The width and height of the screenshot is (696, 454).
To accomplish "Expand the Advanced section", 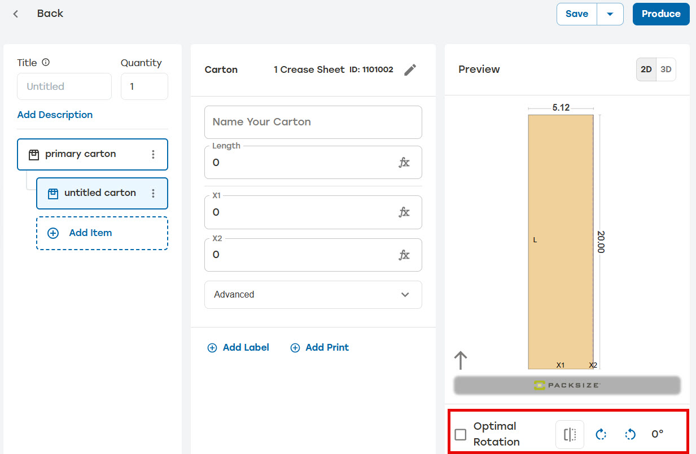I will click(313, 295).
